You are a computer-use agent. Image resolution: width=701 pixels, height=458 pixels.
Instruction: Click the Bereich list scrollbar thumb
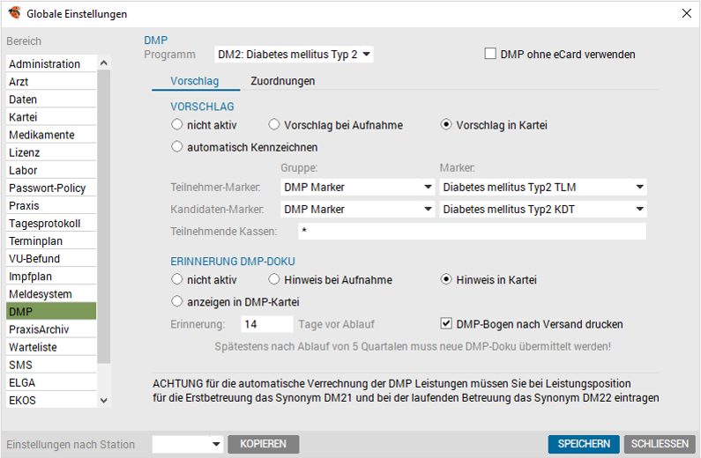pyautogui.click(x=104, y=217)
